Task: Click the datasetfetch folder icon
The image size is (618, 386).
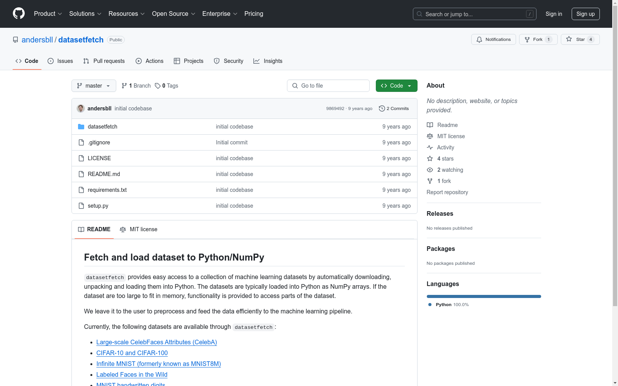Action: tap(81, 127)
